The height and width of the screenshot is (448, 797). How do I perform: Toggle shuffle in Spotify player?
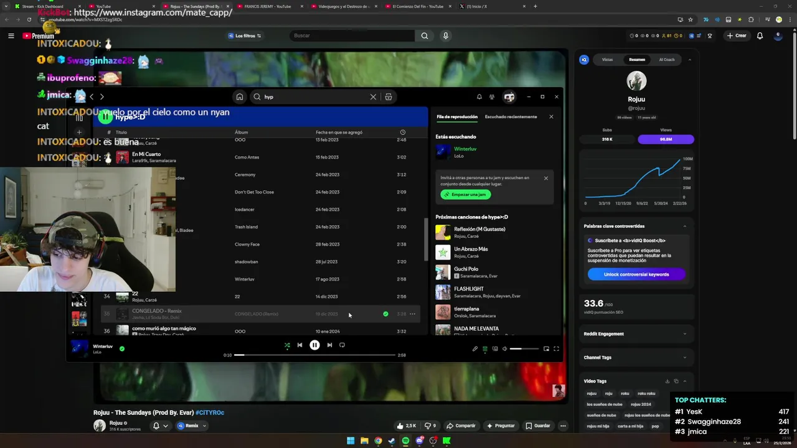[x=287, y=345]
